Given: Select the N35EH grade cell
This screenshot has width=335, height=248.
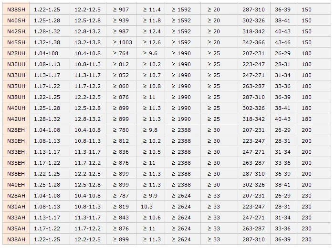Looking at the screenshot, I should pos(16,163).
